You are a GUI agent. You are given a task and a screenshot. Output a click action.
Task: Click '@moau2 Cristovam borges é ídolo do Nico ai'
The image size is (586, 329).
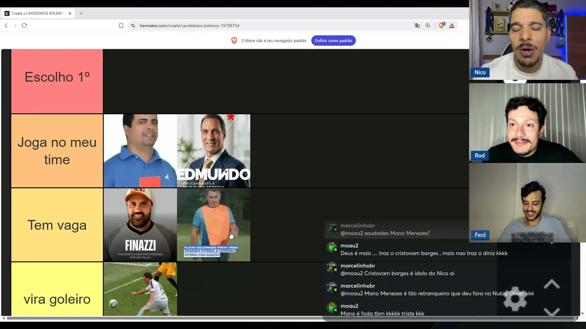397,273
